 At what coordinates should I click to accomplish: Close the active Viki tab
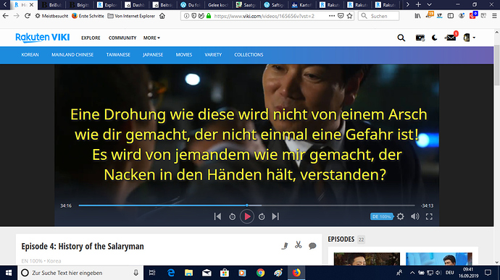click(x=31, y=5)
